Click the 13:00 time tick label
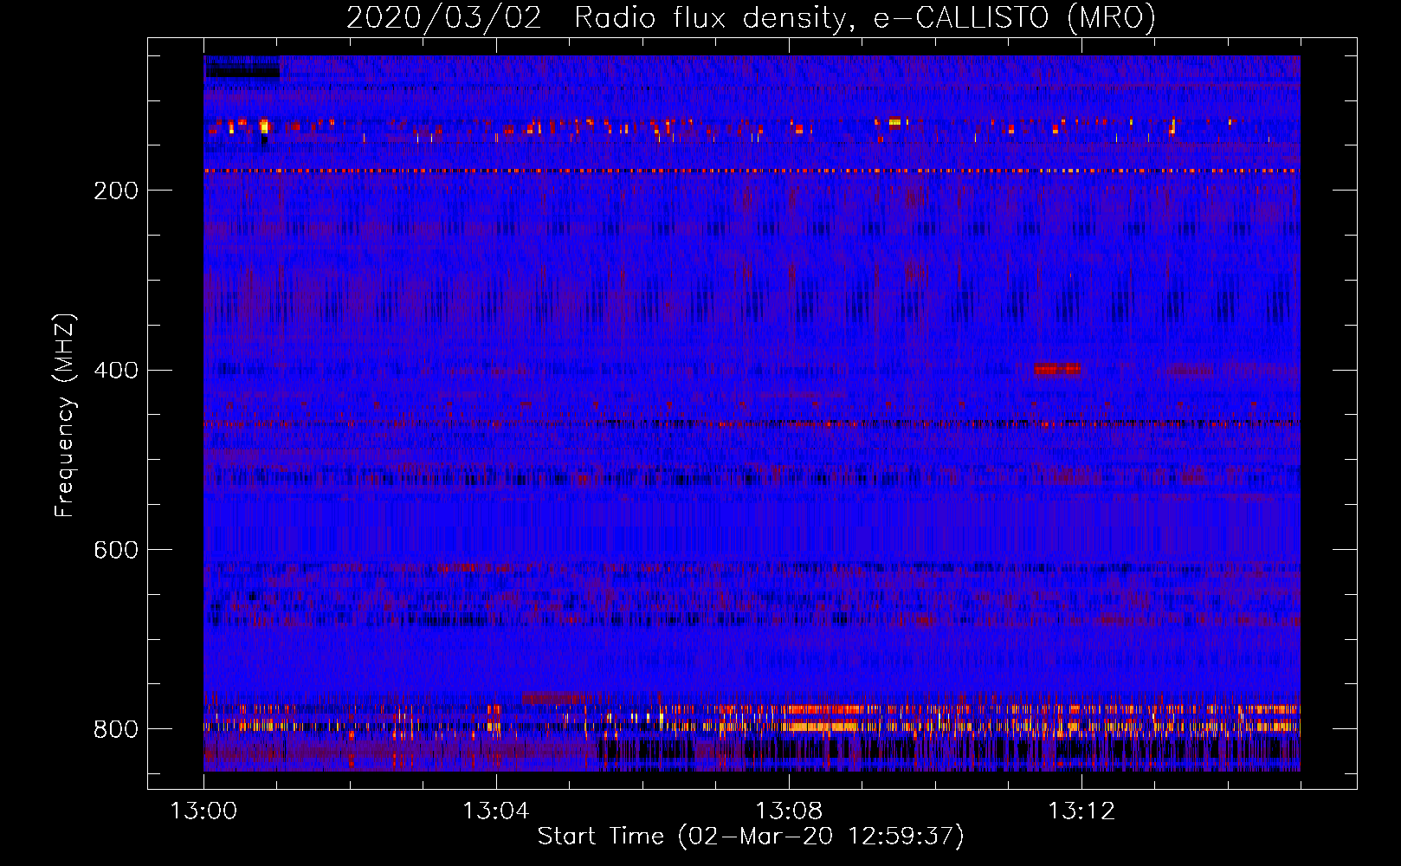 tap(203, 811)
